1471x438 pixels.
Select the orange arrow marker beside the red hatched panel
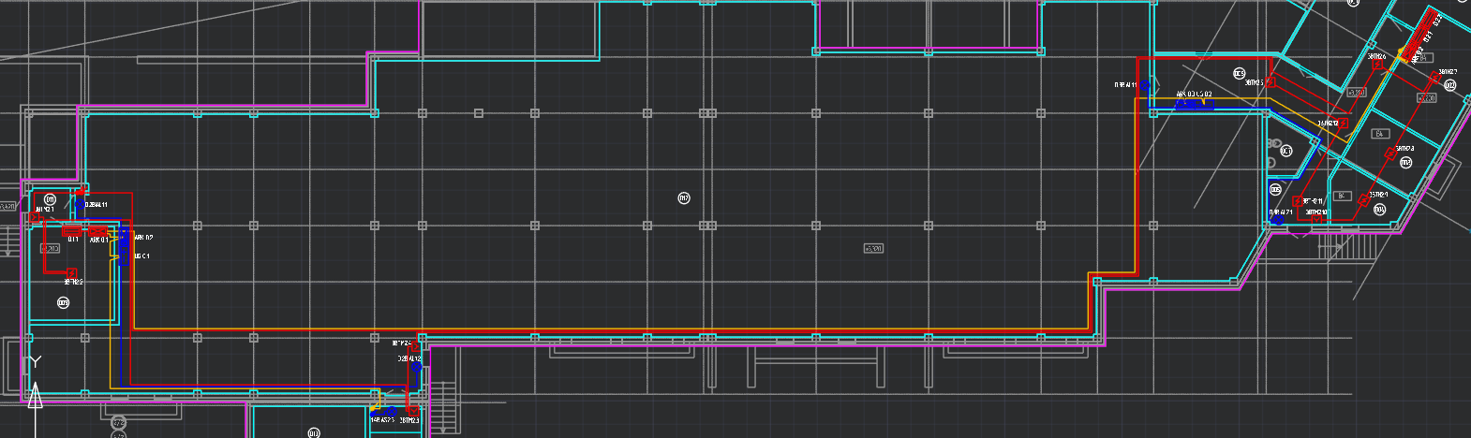pos(1402,52)
